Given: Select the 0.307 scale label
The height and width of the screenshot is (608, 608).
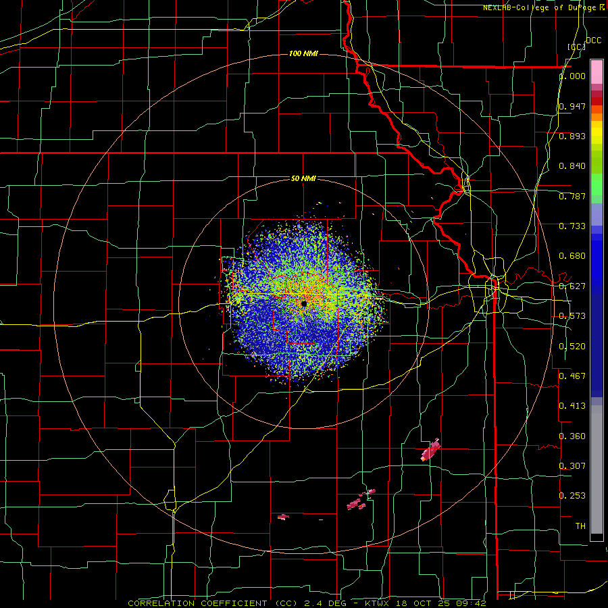Looking at the screenshot, I should point(572,466).
